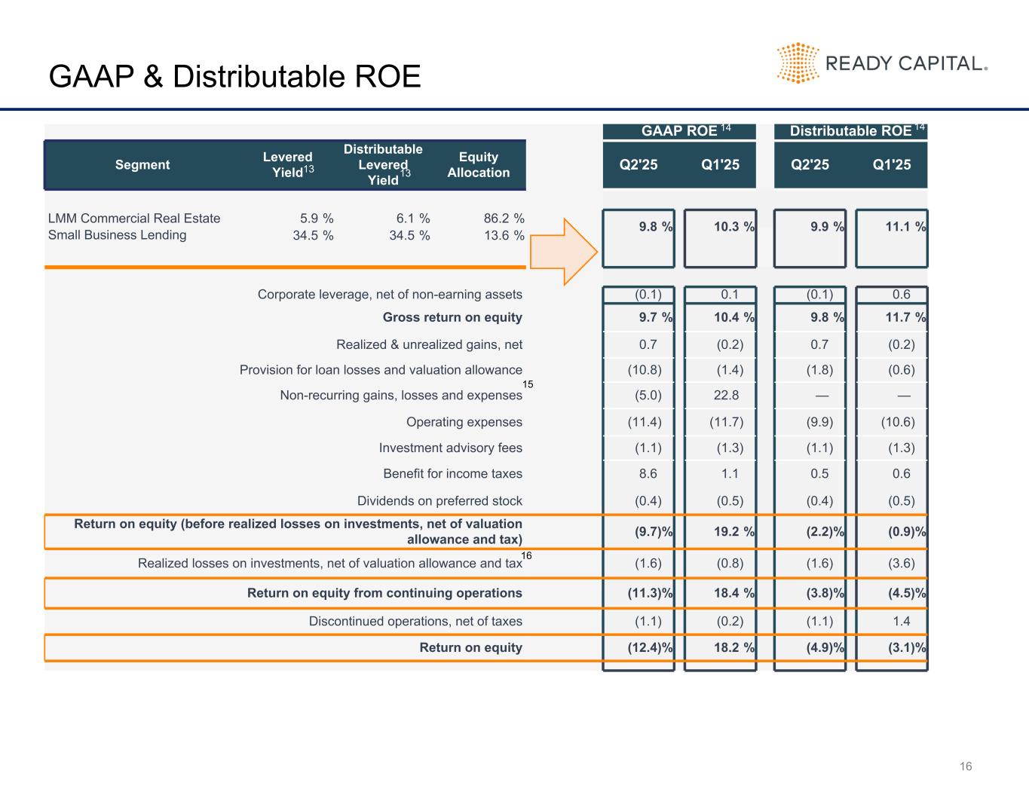Click the Discontinued operations, net of taxes label
Viewport: 1029px width, 795px height.
tap(415, 622)
